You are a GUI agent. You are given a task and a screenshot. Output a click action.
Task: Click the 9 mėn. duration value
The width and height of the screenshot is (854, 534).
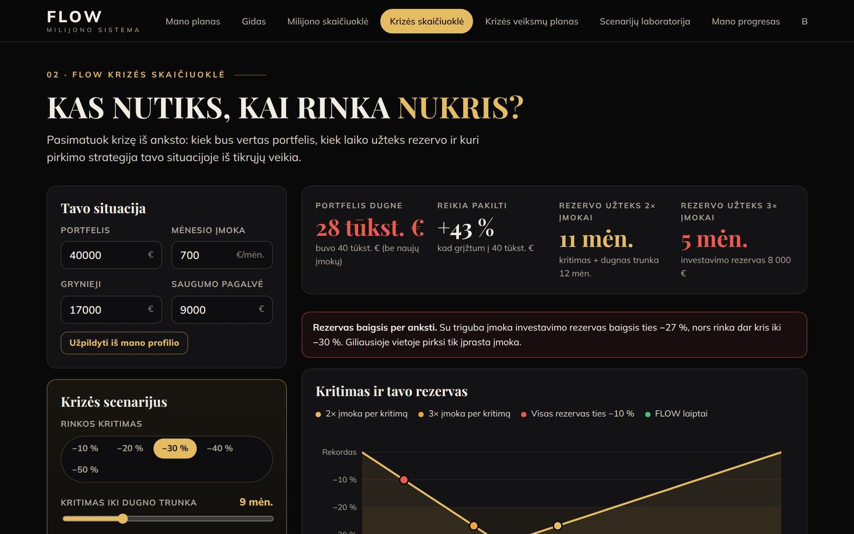click(256, 502)
